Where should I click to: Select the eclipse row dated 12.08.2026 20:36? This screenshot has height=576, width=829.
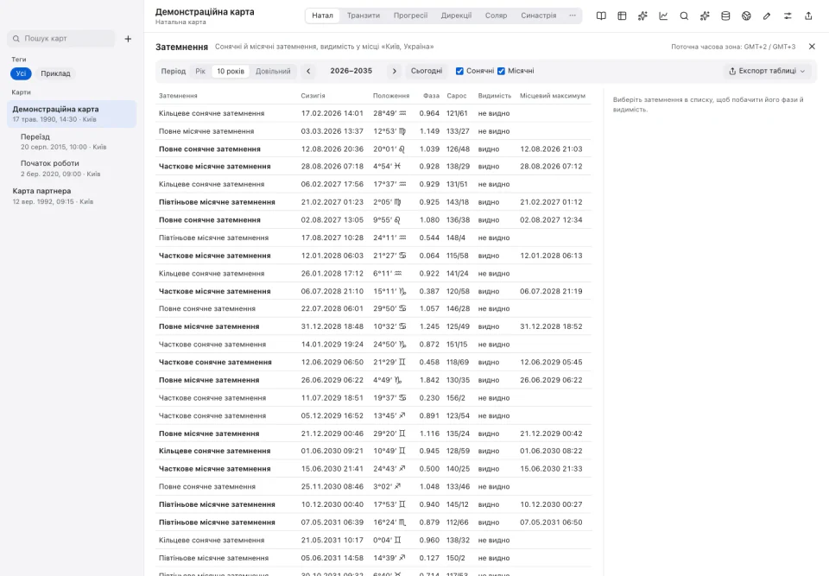point(373,149)
